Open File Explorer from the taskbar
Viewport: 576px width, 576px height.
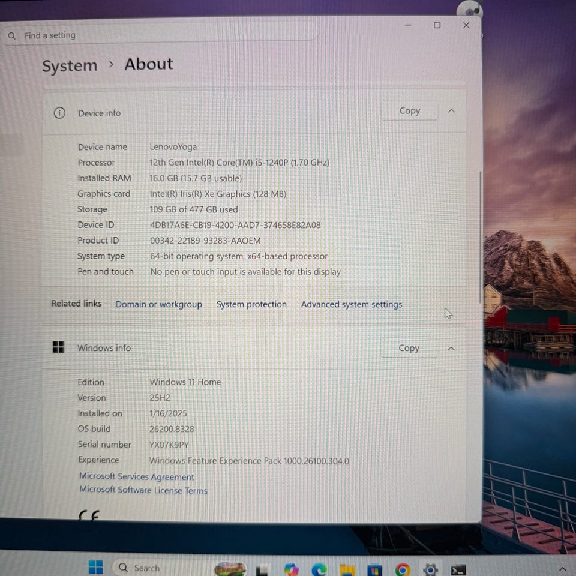[347, 570]
